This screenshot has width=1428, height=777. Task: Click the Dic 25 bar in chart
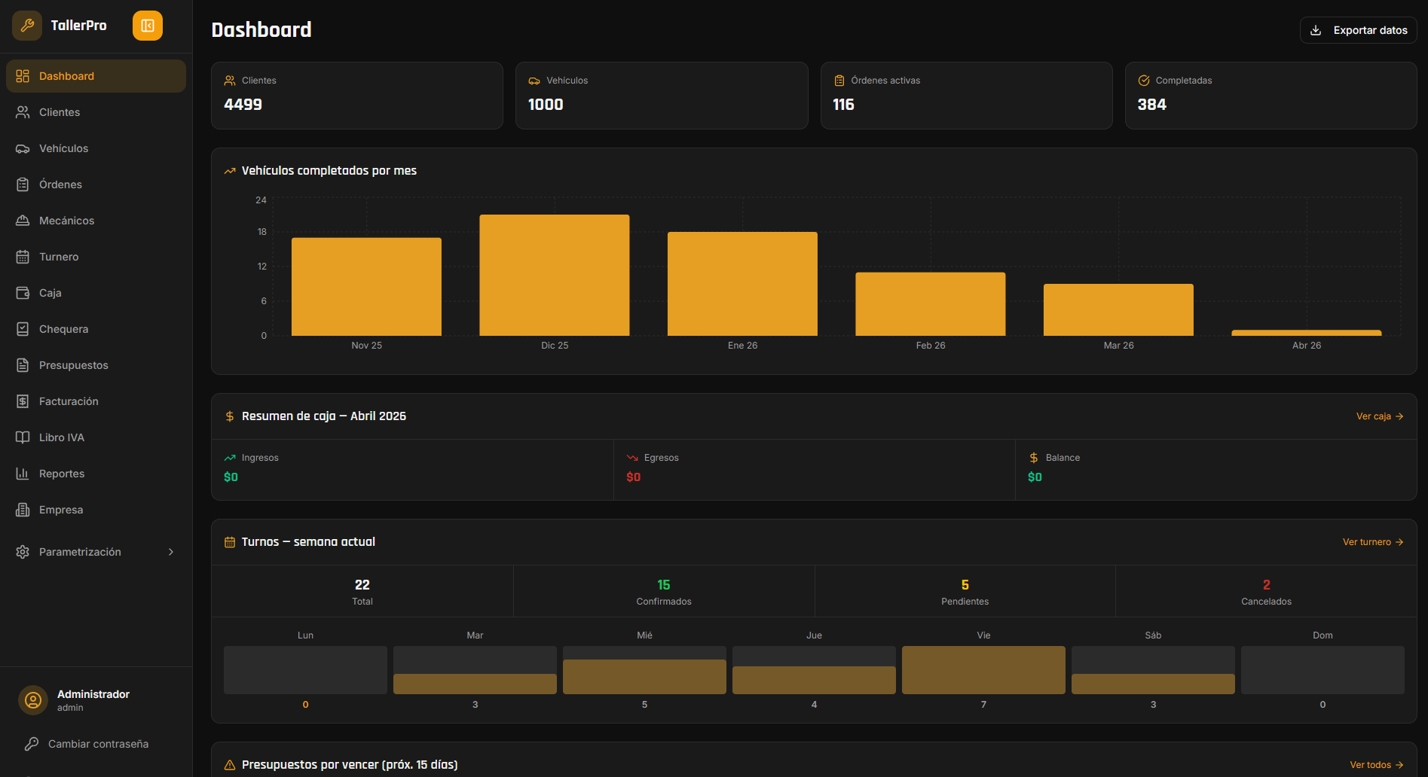point(555,276)
